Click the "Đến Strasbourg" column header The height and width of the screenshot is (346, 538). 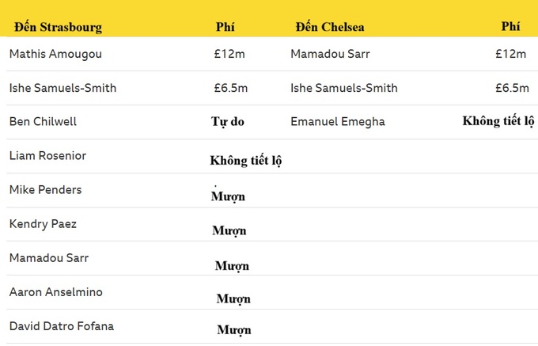[x=59, y=27]
